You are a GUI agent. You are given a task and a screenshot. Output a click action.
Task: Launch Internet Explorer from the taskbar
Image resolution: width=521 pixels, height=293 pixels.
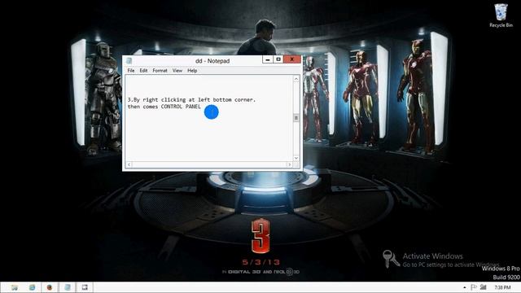click(32, 287)
